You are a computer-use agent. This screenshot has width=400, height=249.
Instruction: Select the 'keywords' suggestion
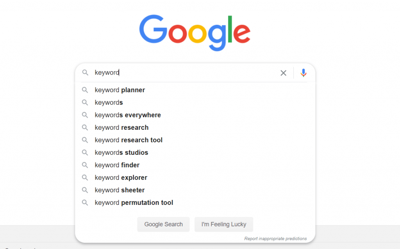[x=109, y=102]
